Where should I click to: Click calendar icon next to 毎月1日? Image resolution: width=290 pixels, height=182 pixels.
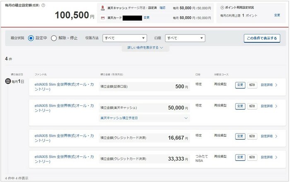click(8, 81)
